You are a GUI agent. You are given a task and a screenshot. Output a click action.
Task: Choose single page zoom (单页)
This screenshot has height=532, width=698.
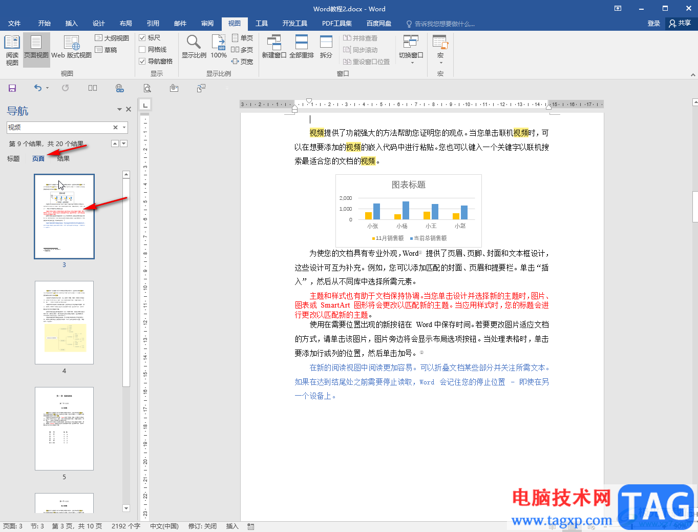242,38
